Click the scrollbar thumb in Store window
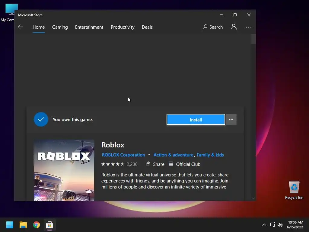 click(253, 39)
